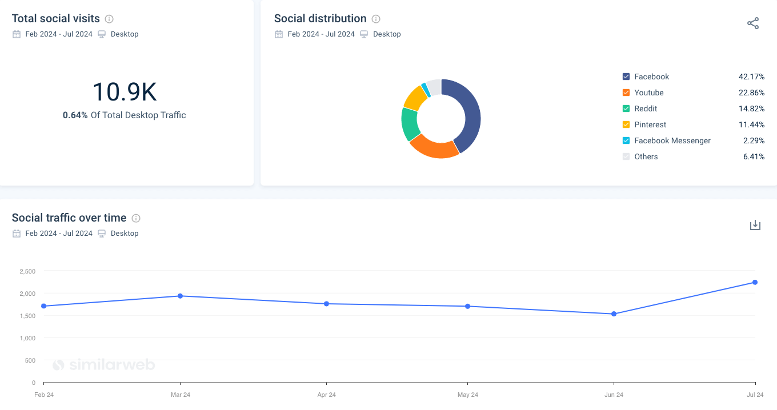The image size is (777, 410).
Task: Click calendar icon in Total social visits card
Action: coord(17,34)
